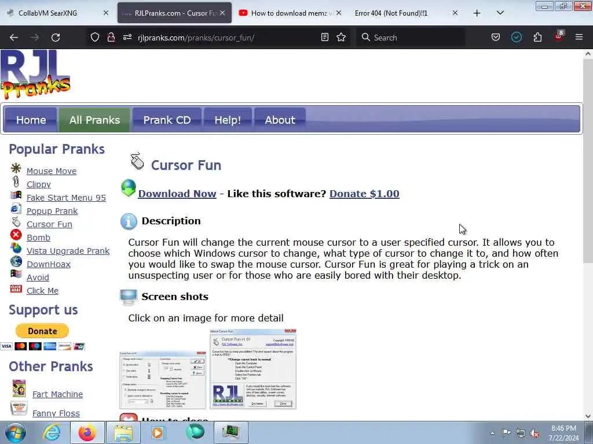Open the Cursor Fun sidebar link

pos(49,224)
